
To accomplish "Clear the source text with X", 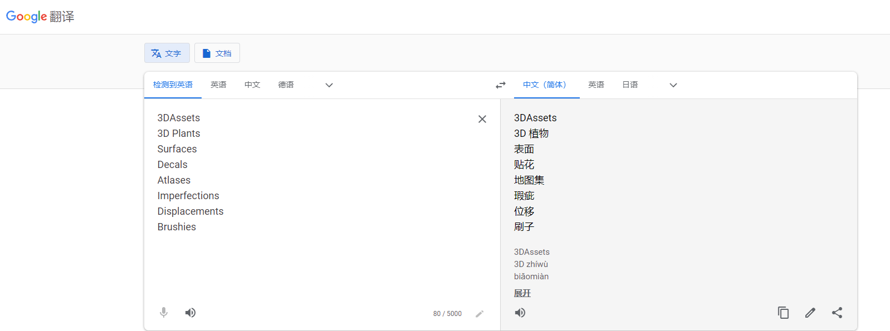I will 482,119.
